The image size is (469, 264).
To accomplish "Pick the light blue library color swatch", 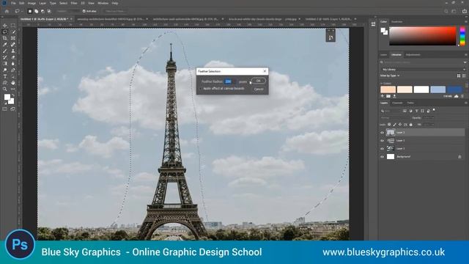I will [438, 89].
